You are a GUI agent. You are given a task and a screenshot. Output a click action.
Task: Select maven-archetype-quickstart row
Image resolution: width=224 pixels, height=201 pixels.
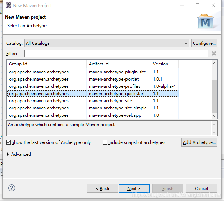(93, 94)
